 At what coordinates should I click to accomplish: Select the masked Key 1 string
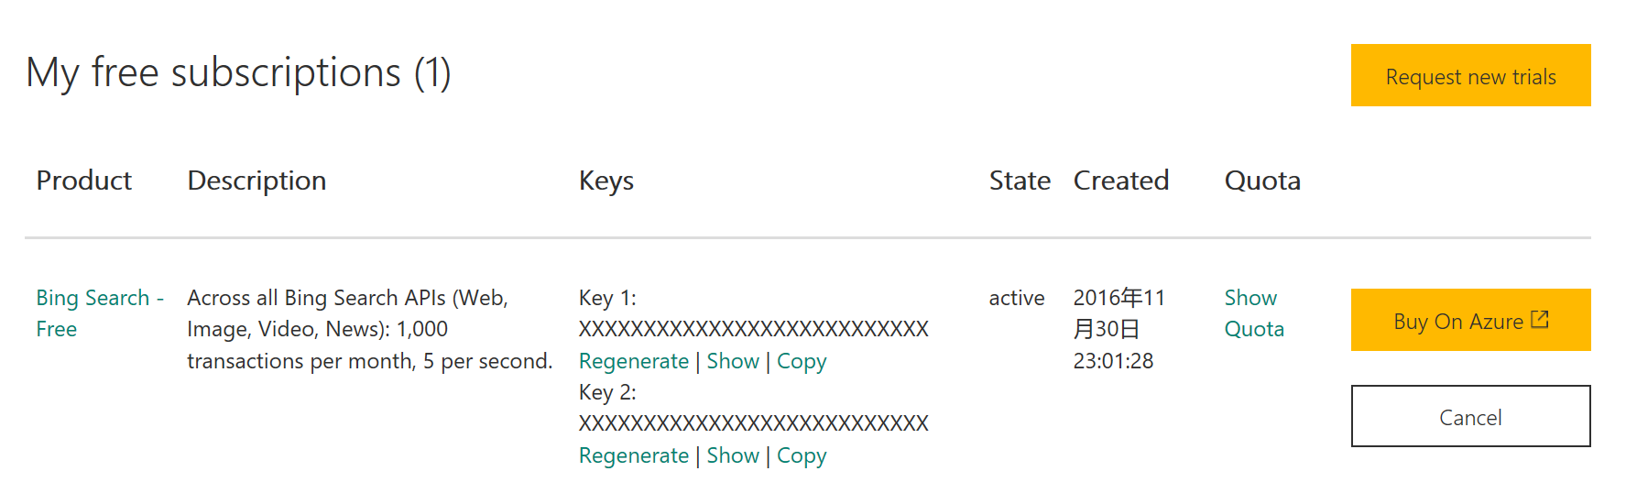(754, 329)
